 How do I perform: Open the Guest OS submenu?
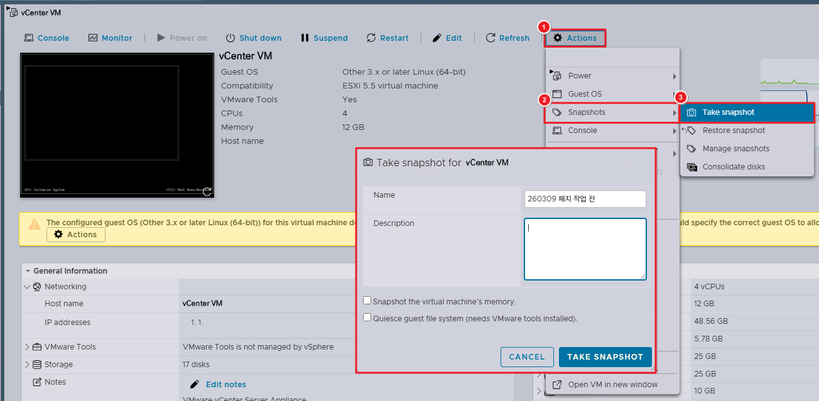coord(613,94)
